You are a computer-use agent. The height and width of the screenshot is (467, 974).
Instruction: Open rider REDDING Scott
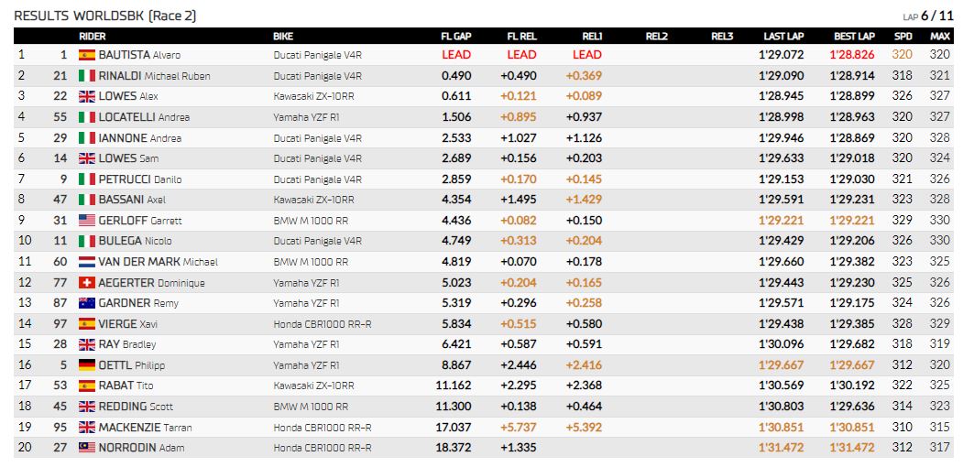(136, 407)
